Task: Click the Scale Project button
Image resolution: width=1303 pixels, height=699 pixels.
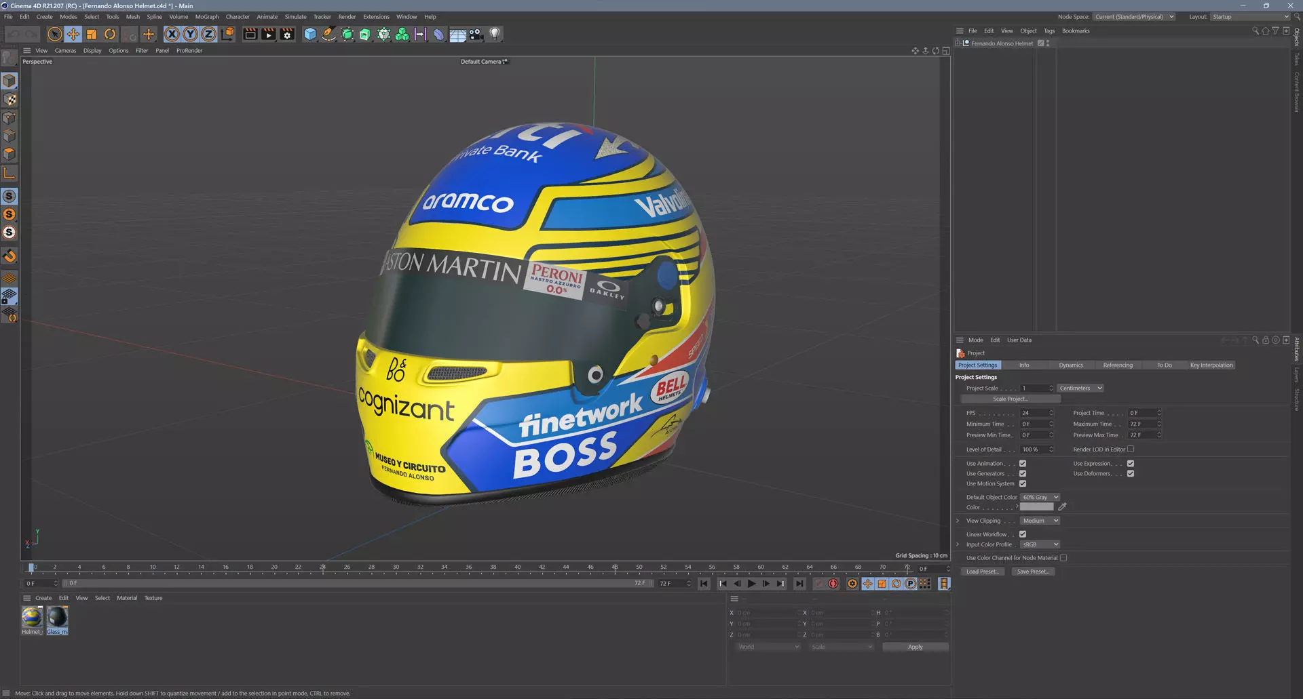Action: 1010,399
